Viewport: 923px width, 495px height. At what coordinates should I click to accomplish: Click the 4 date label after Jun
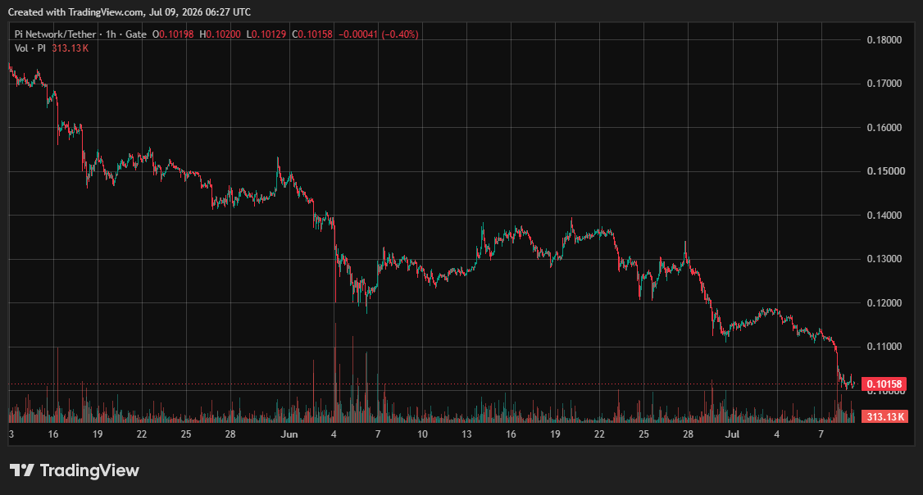(x=334, y=434)
